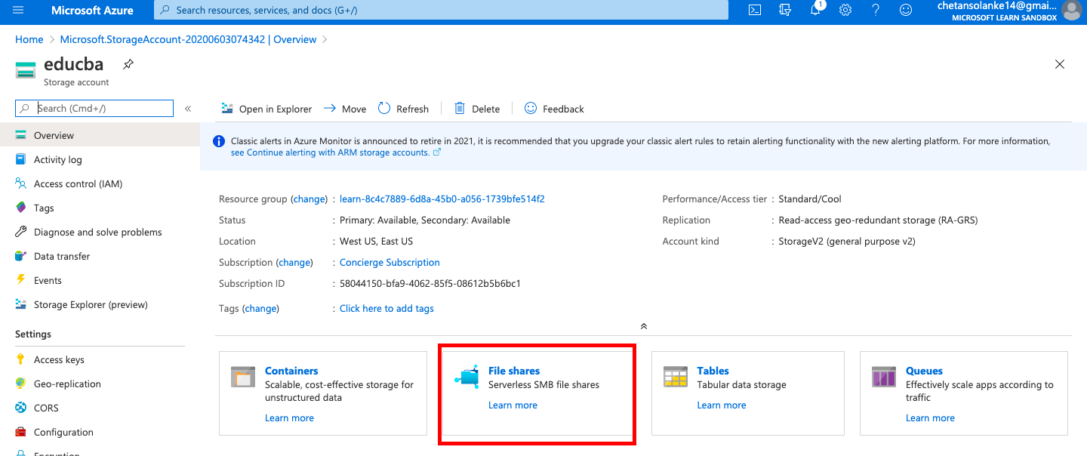The height and width of the screenshot is (456, 1087).
Task: Close the storage account blade
Action: (x=1060, y=64)
